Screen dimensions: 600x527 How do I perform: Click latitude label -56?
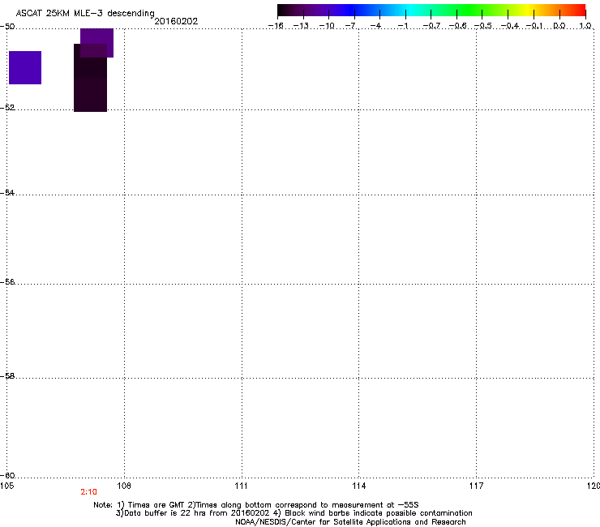(x=7, y=281)
